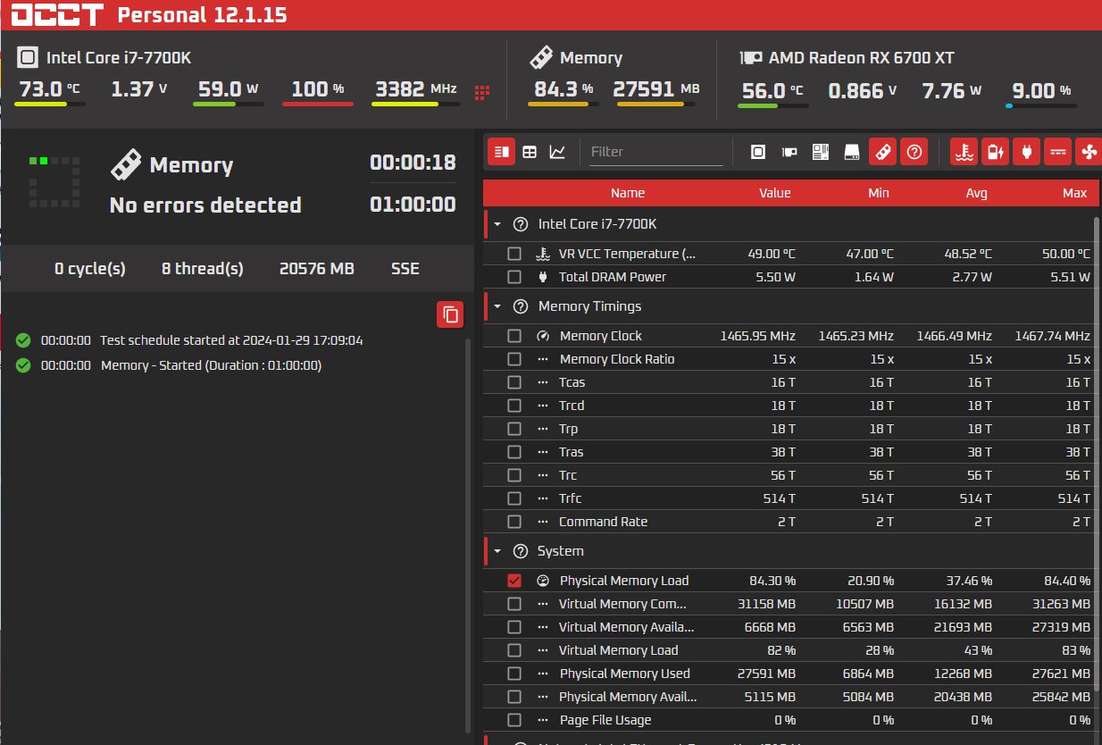Click the CPU temperature bar under 73.0 °C

point(50,105)
